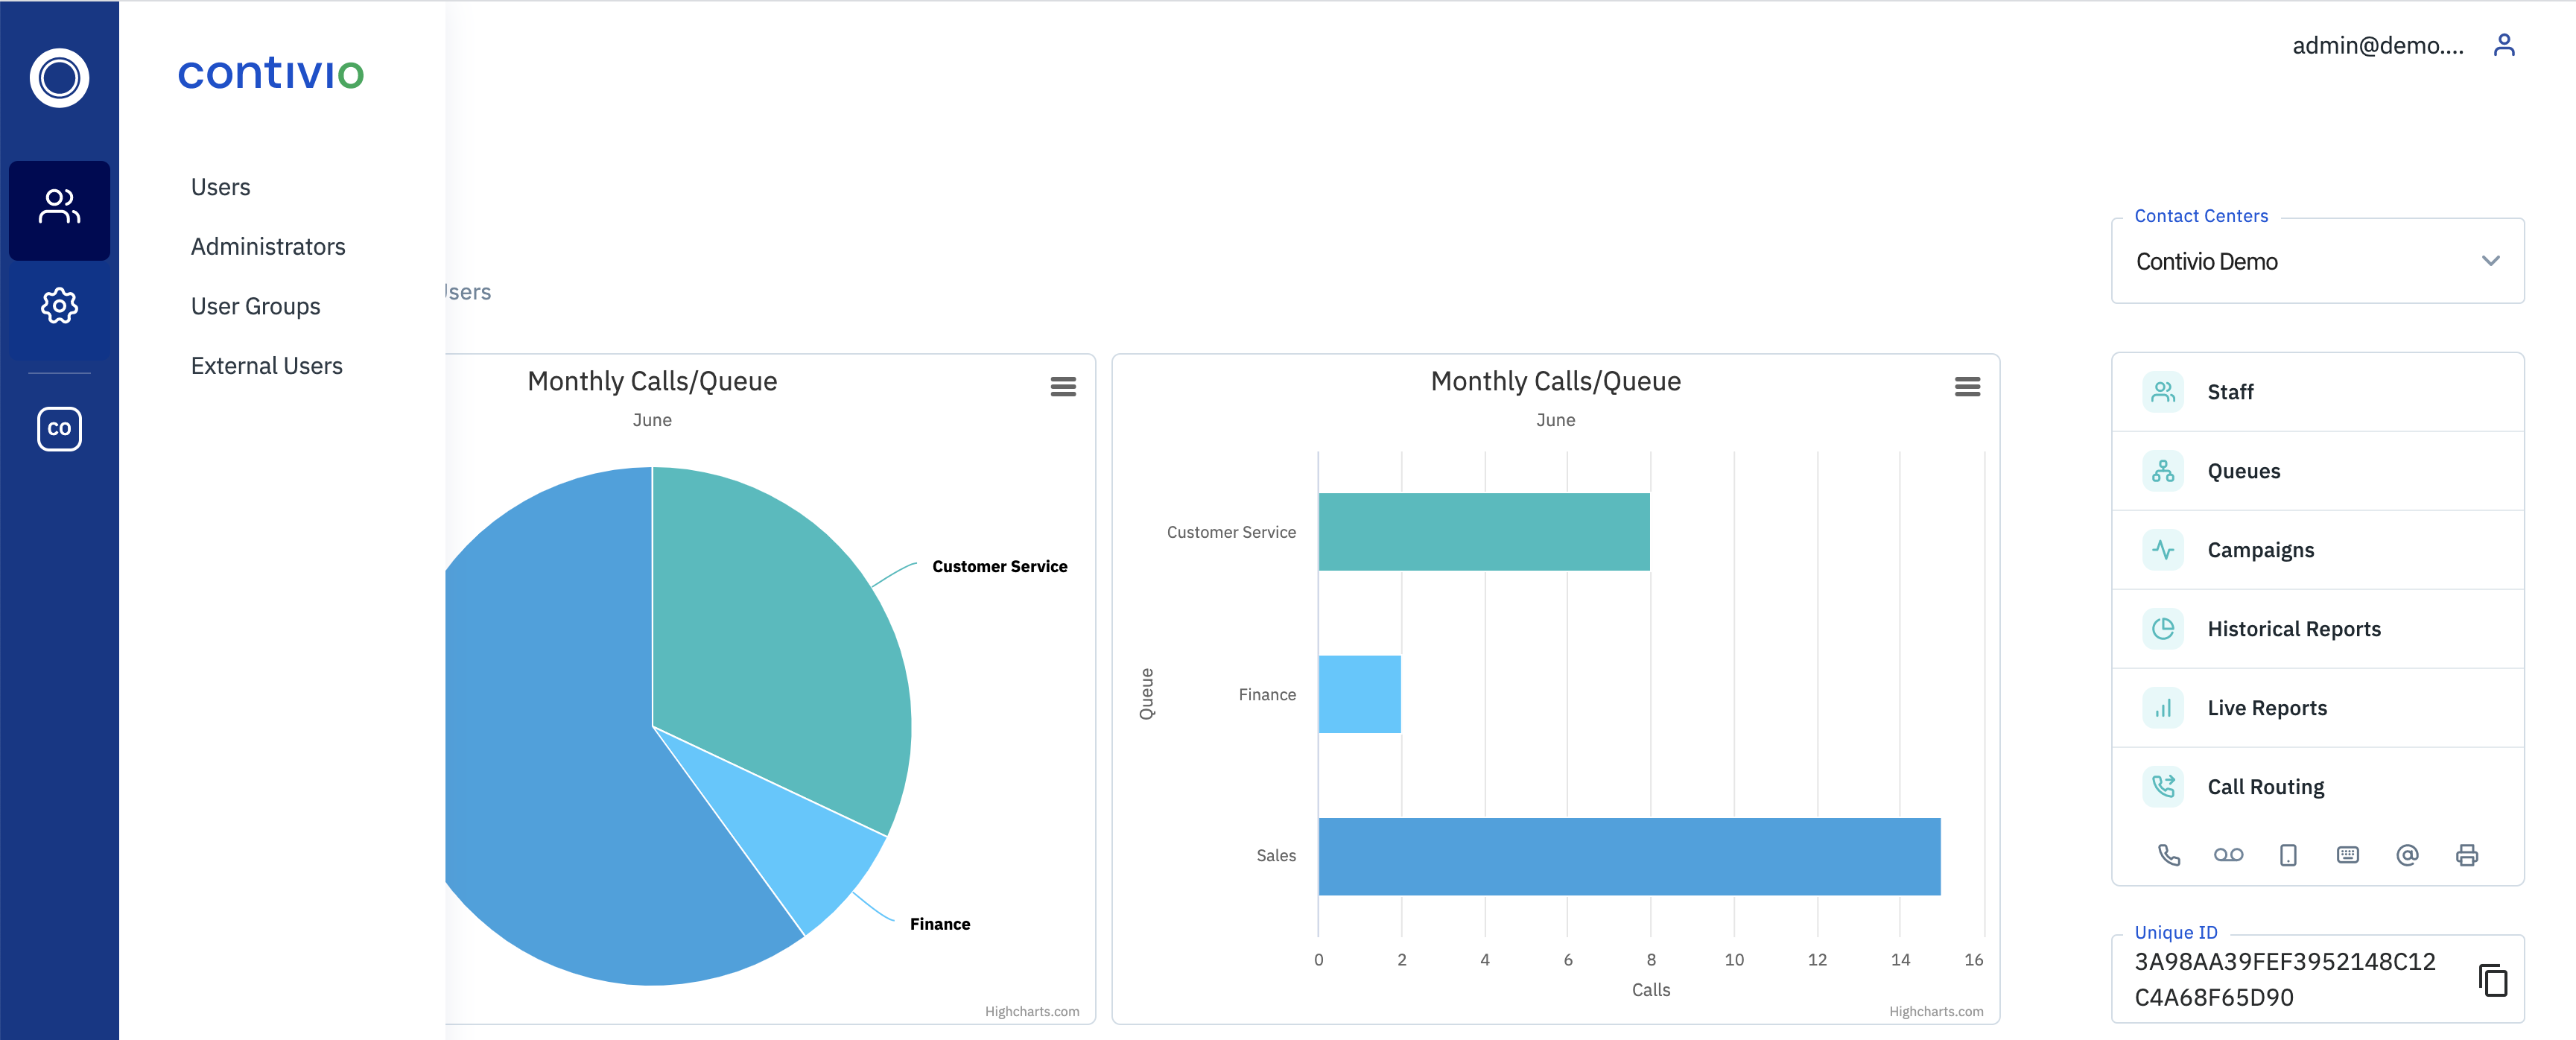
Task: Open the pie chart export menu
Action: pos(1063,386)
